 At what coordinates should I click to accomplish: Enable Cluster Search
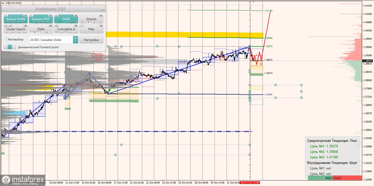pos(16,29)
